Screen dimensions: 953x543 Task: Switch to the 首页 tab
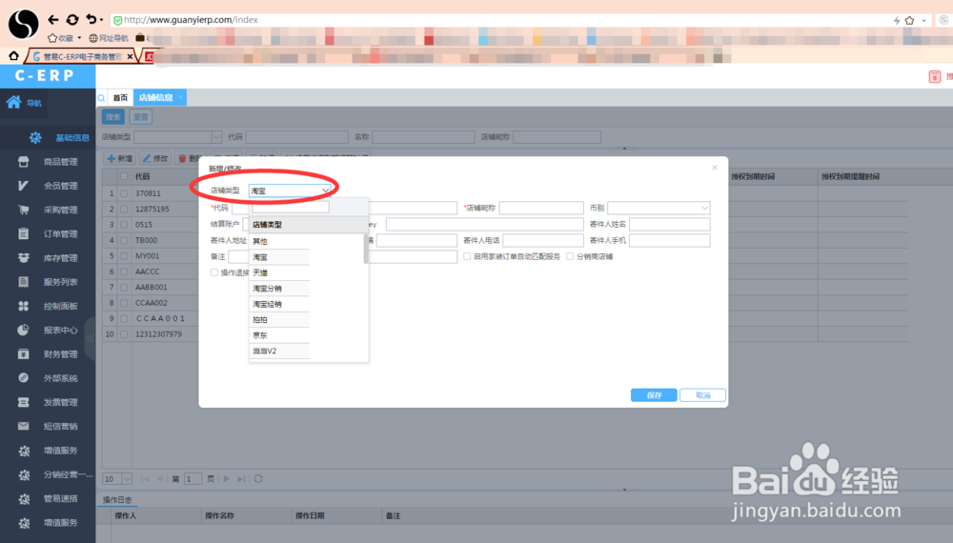pos(120,98)
